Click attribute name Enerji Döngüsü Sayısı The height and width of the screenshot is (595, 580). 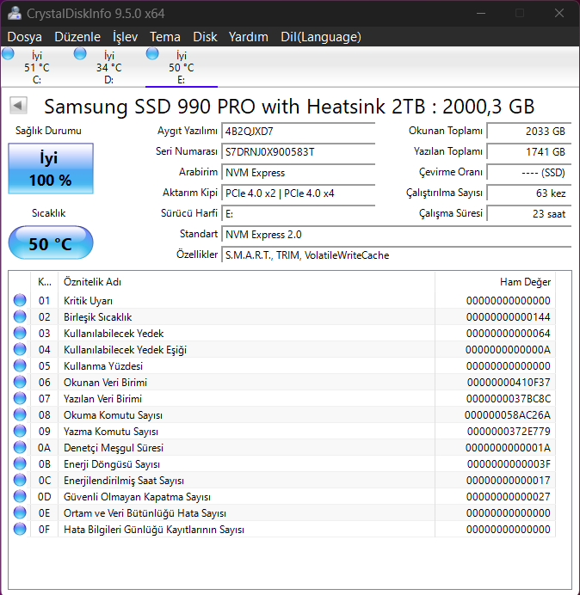click(x=112, y=464)
